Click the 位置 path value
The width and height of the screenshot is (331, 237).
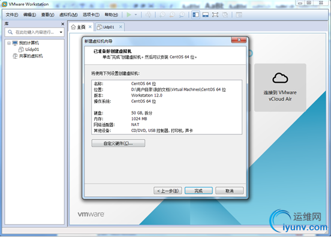point(178,89)
